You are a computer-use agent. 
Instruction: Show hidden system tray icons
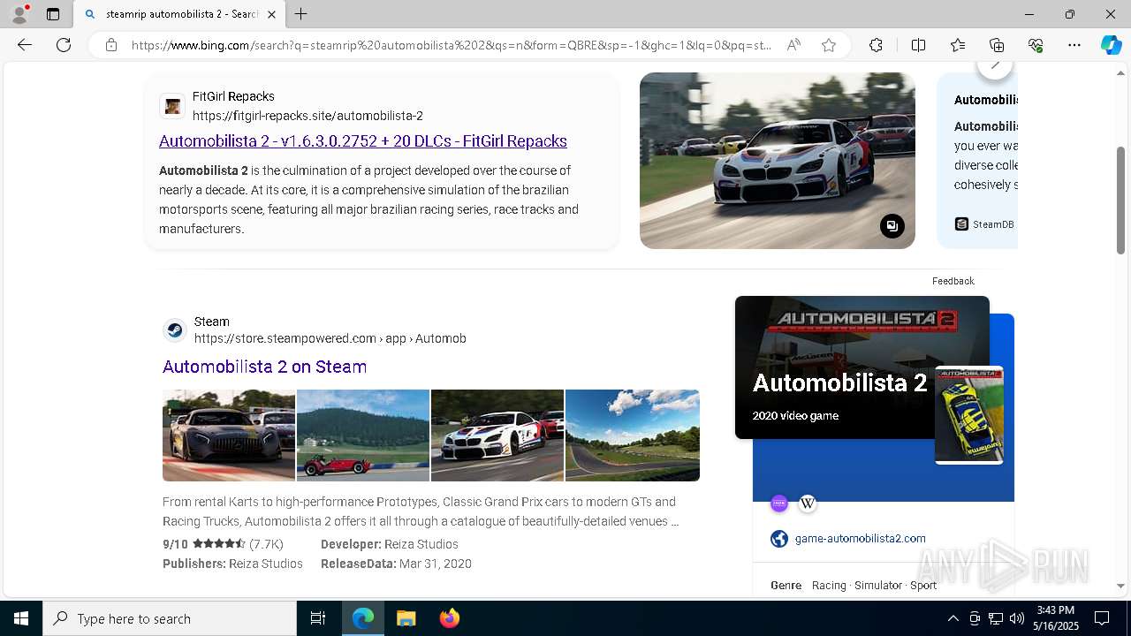click(953, 618)
